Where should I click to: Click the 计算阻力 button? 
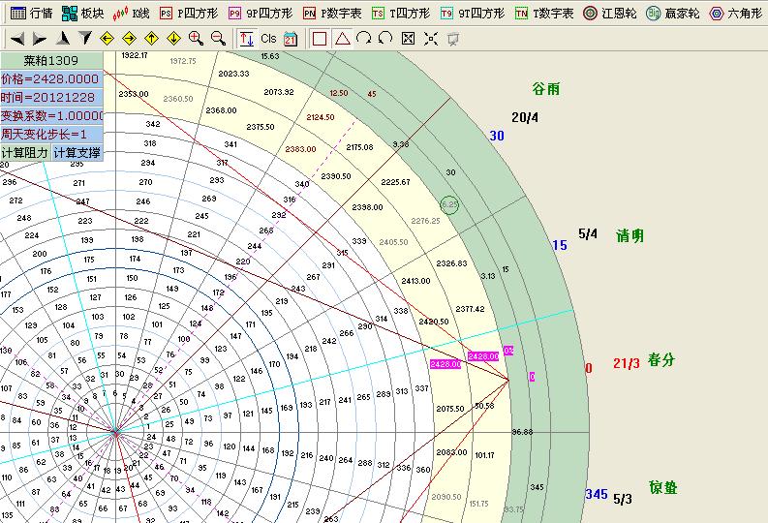pyautogui.click(x=25, y=153)
